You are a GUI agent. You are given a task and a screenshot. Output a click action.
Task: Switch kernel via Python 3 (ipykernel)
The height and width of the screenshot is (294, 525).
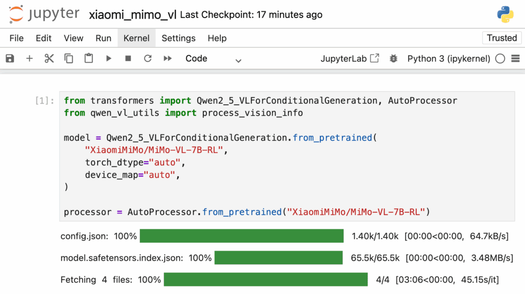(449, 58)
